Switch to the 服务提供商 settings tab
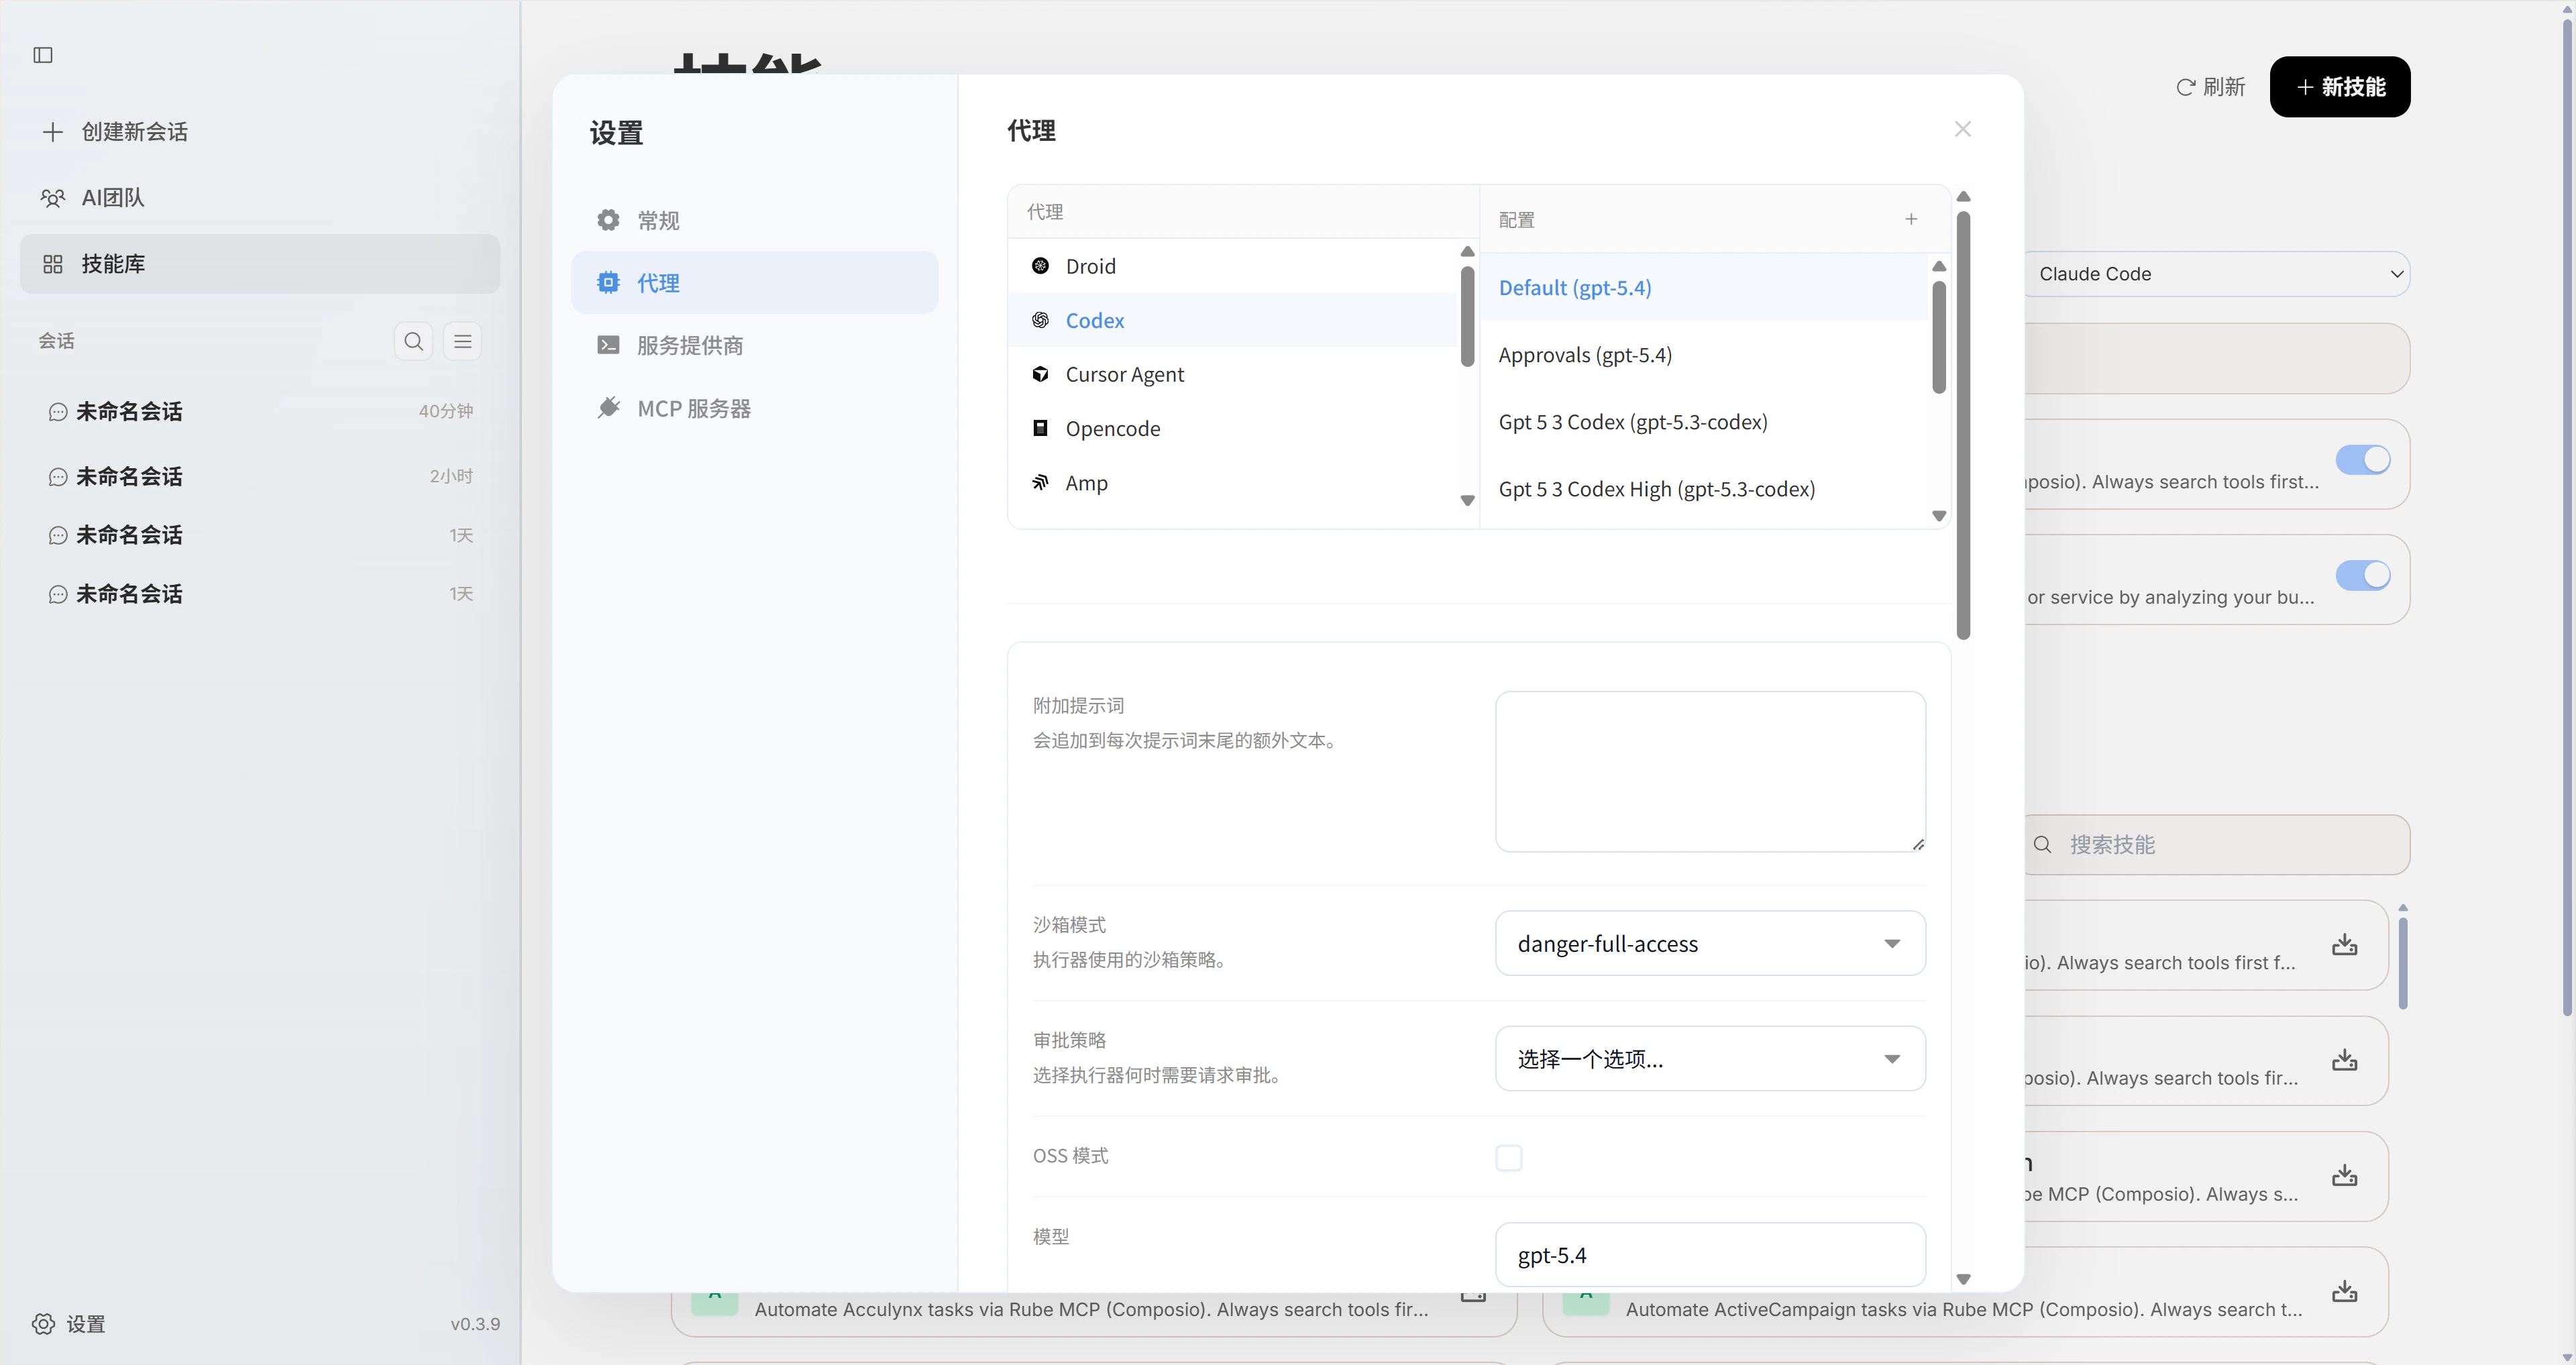Screen dimensions: 2576x1365 click(x=689, y=346)
